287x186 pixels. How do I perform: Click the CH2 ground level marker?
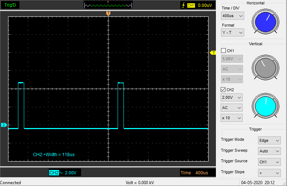pos(4,125)
